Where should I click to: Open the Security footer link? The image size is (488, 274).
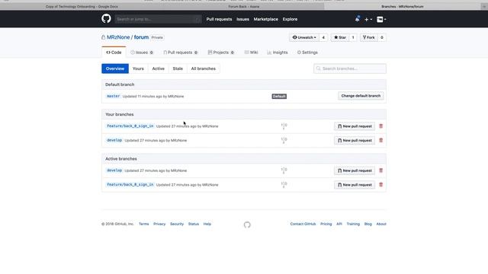click(x=177, y=224)
